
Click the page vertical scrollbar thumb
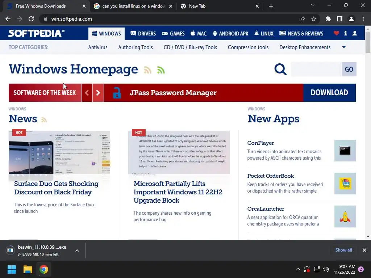[368, 42]
